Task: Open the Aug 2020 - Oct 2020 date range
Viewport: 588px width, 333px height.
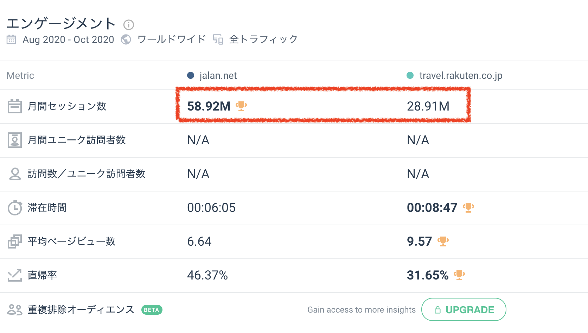Action: (x=68, y=39)
